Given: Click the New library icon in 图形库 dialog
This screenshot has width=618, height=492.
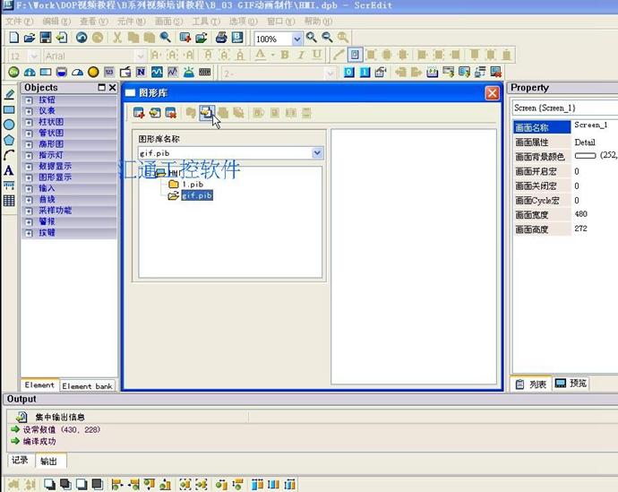Looking at the screenshot, I should click(x=139, y=113).
